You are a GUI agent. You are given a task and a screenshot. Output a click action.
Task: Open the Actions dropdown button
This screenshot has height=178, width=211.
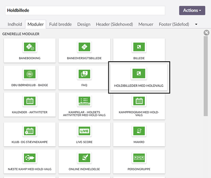192,10
